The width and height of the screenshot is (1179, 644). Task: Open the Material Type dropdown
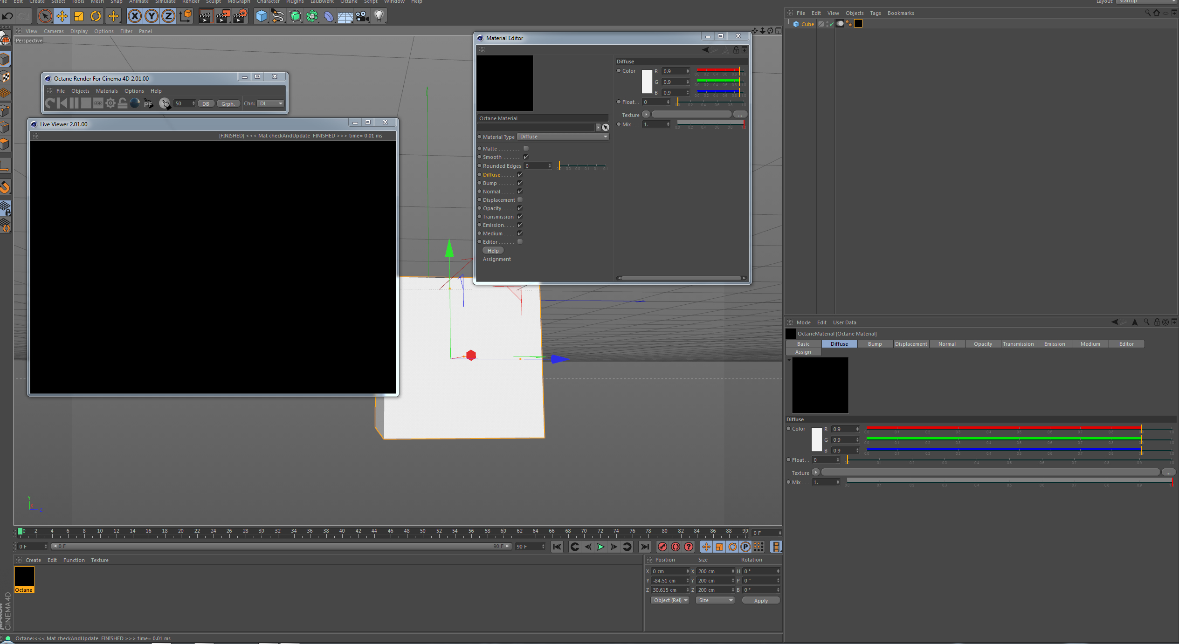[x=563, y=137]
